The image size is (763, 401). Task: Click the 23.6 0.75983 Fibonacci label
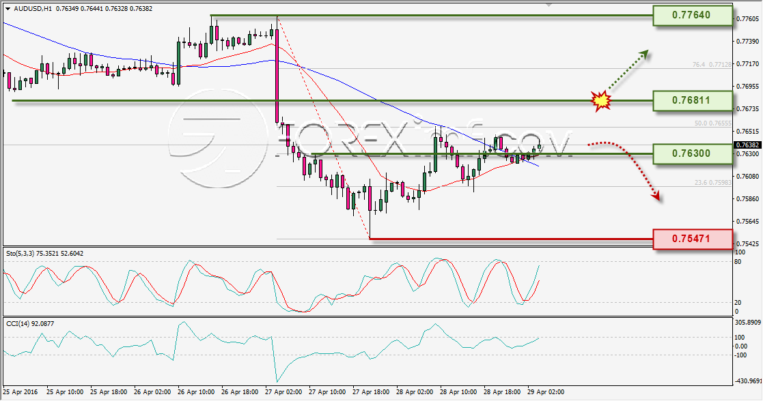713,183
